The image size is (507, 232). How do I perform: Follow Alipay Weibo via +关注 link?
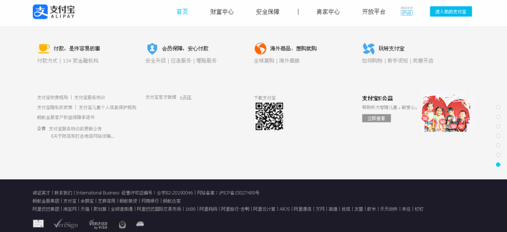click(x=185, y=97)
